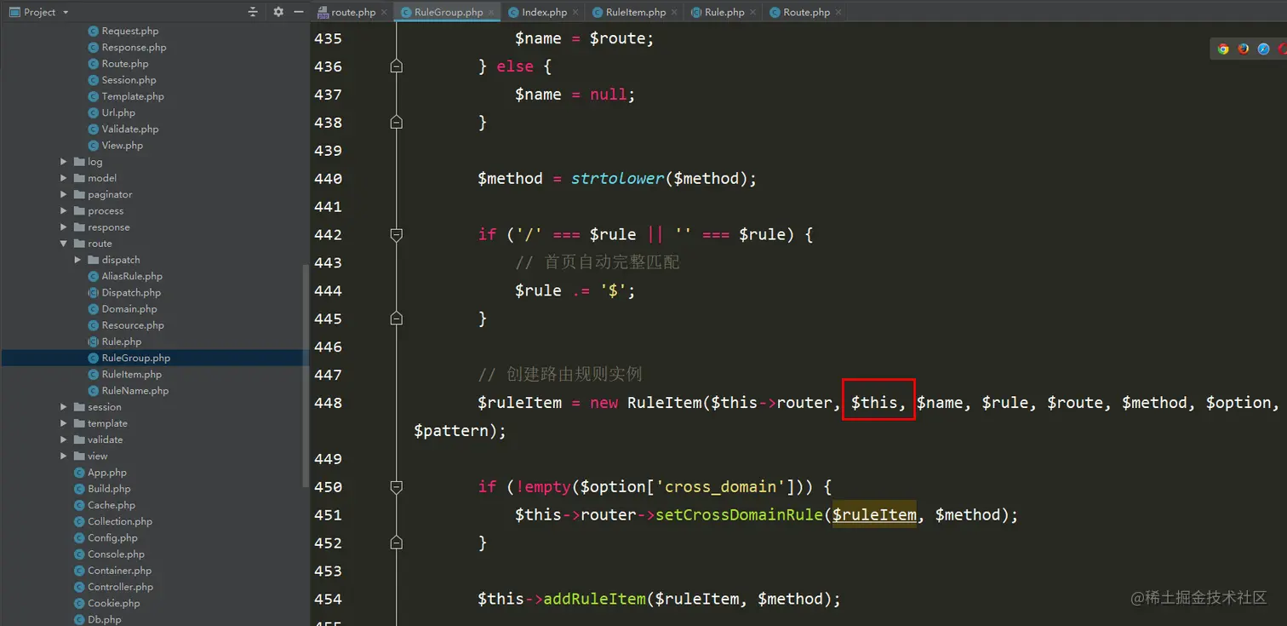The width and height of the screenshot is (1287, 626).
Task: Open file in Safari browser icon
Action: pyautogui.click(x=1264, y=49)
